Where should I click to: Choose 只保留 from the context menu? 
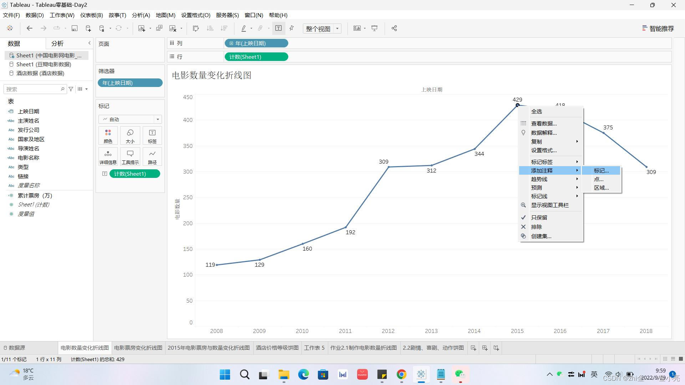pyautogui.click(x=539, y=217)
